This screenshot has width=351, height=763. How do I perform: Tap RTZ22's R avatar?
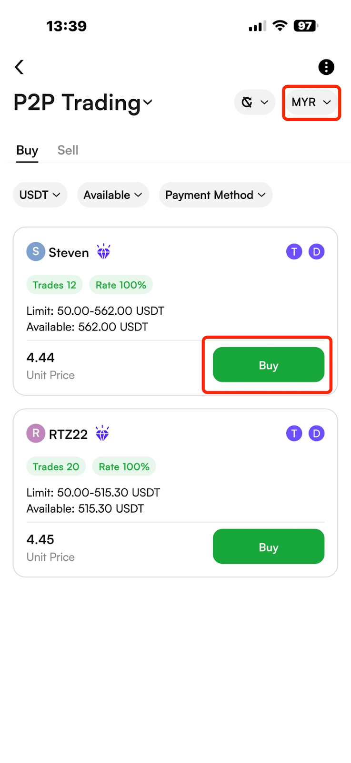click(x=36, y=433)
